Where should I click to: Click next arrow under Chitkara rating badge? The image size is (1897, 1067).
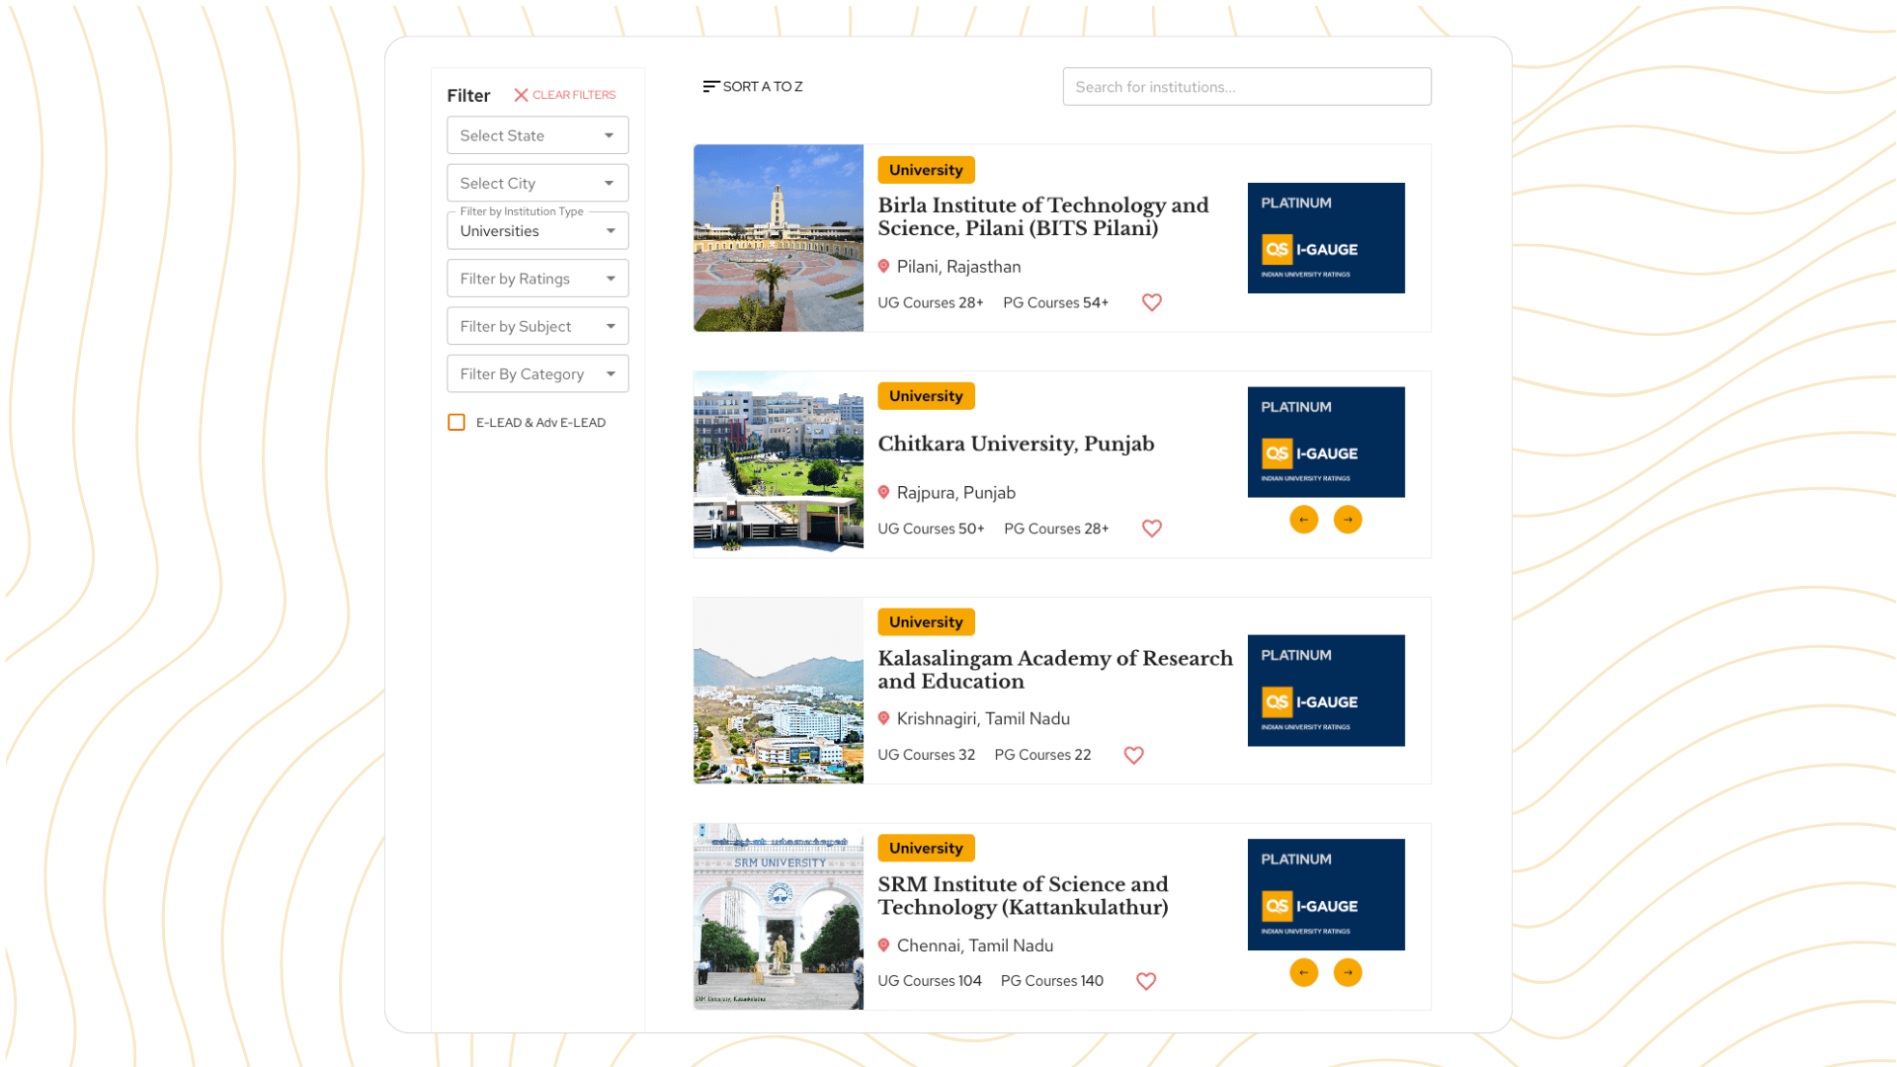click(1347, 520)
